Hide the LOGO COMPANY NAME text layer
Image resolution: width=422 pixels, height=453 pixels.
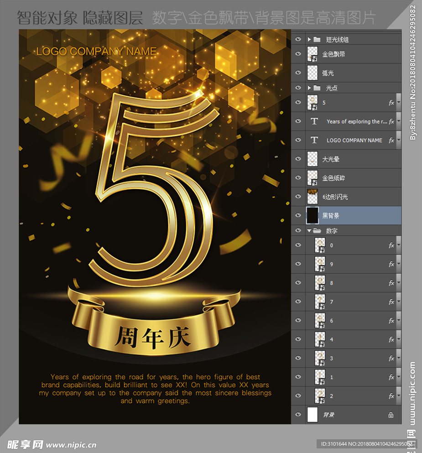[298, 140]
